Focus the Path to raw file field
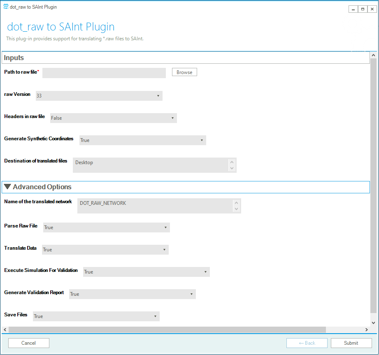The image size is (379, 355). (x=104, y=73)
